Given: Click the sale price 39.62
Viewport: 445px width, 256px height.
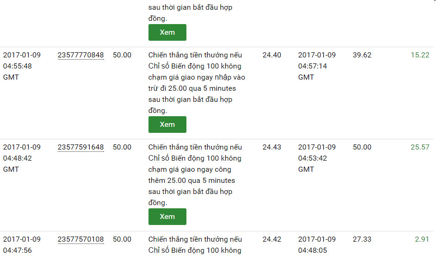Looking at the screenshot, I should 362,55.
